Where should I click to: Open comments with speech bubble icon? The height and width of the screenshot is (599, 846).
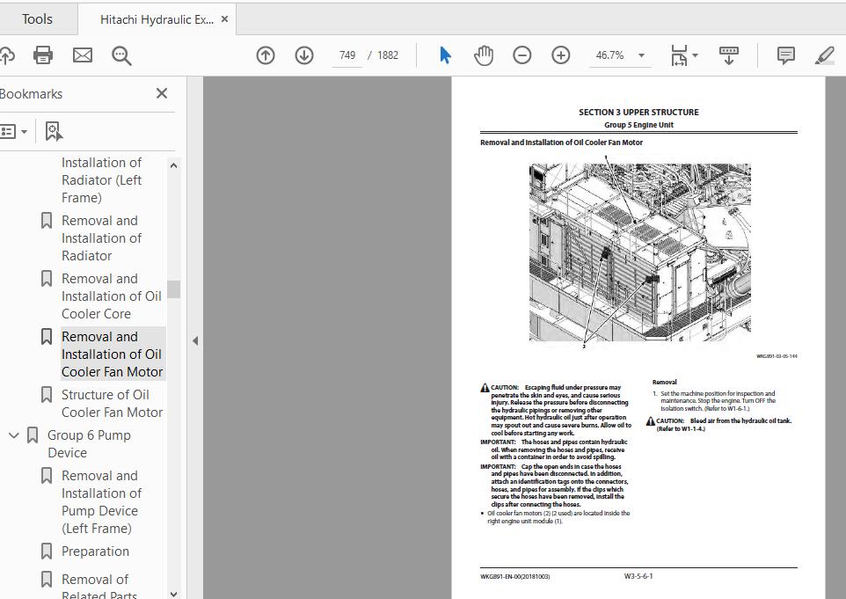click(784, 55)
